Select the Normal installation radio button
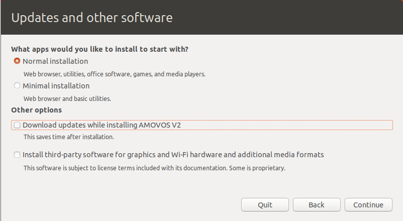This screenshot has width=403, height=221. (17, 61)
